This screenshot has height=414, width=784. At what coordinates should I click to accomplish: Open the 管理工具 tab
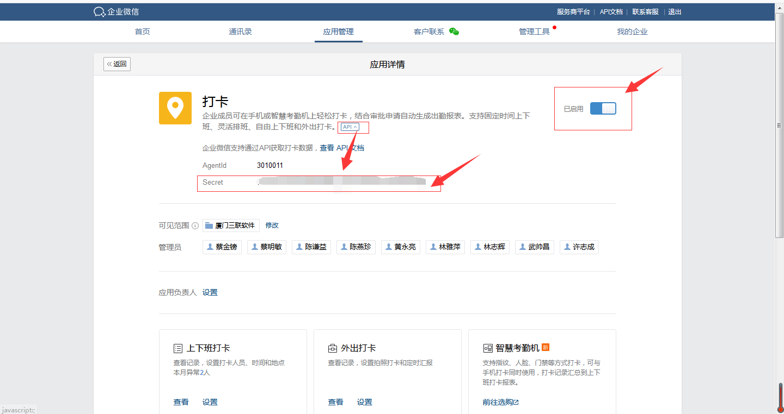coord(535,32)
